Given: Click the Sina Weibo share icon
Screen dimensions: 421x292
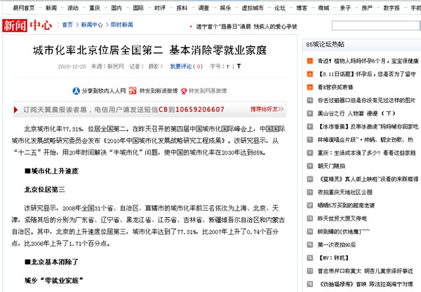Looking at the screenshot, I should [x=131, y=91].
